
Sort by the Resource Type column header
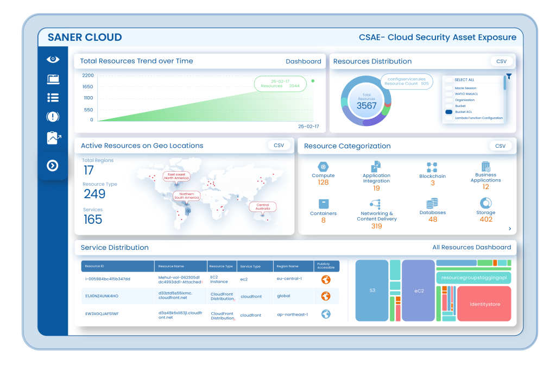(222, 266)
